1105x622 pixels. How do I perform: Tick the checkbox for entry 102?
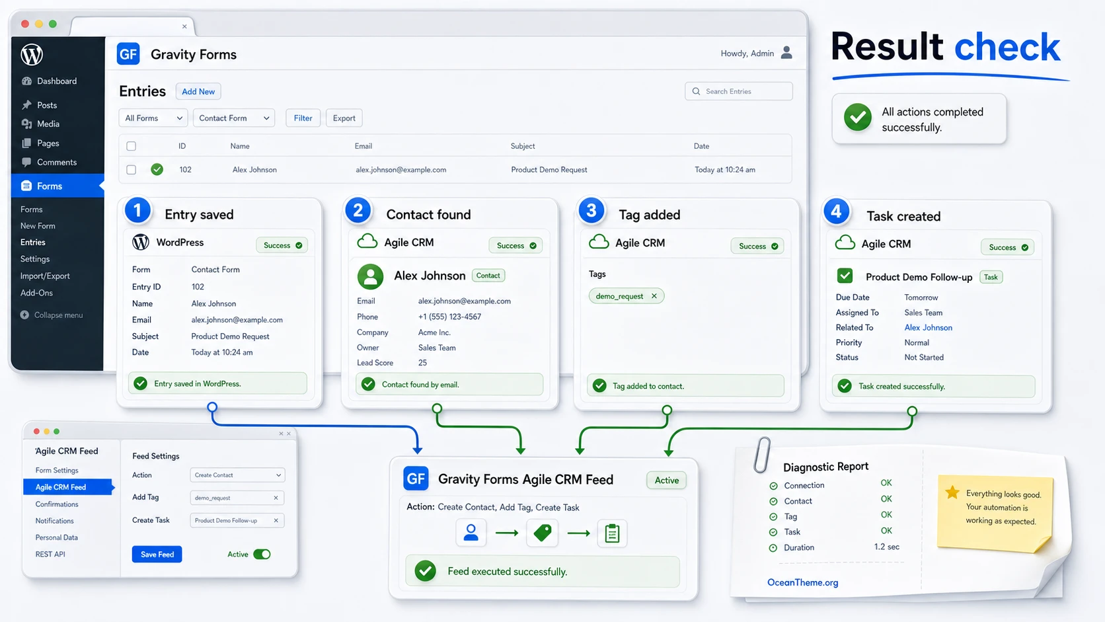pyautogui.click(x=131, y=170)
